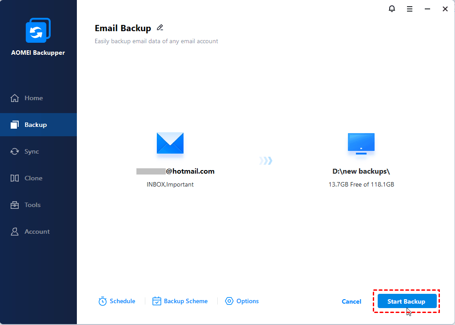The image size is (455, 325).
Task: Click the INBOX,Important folders text
Action: click(x=170, y=184)
